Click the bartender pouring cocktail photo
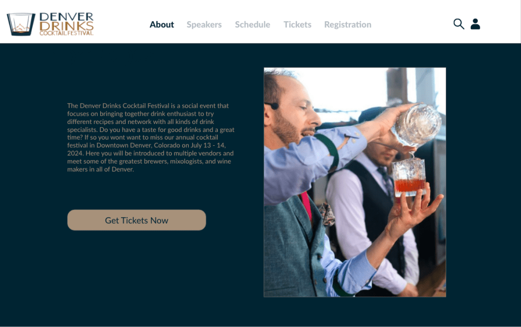 click(x=355, y=182)
